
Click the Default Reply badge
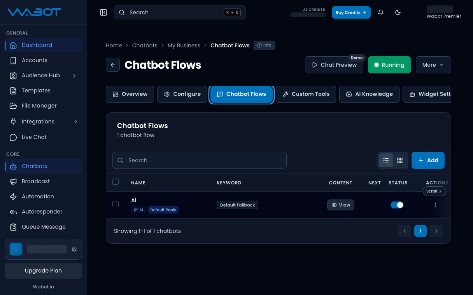click(x=163, y=210)
